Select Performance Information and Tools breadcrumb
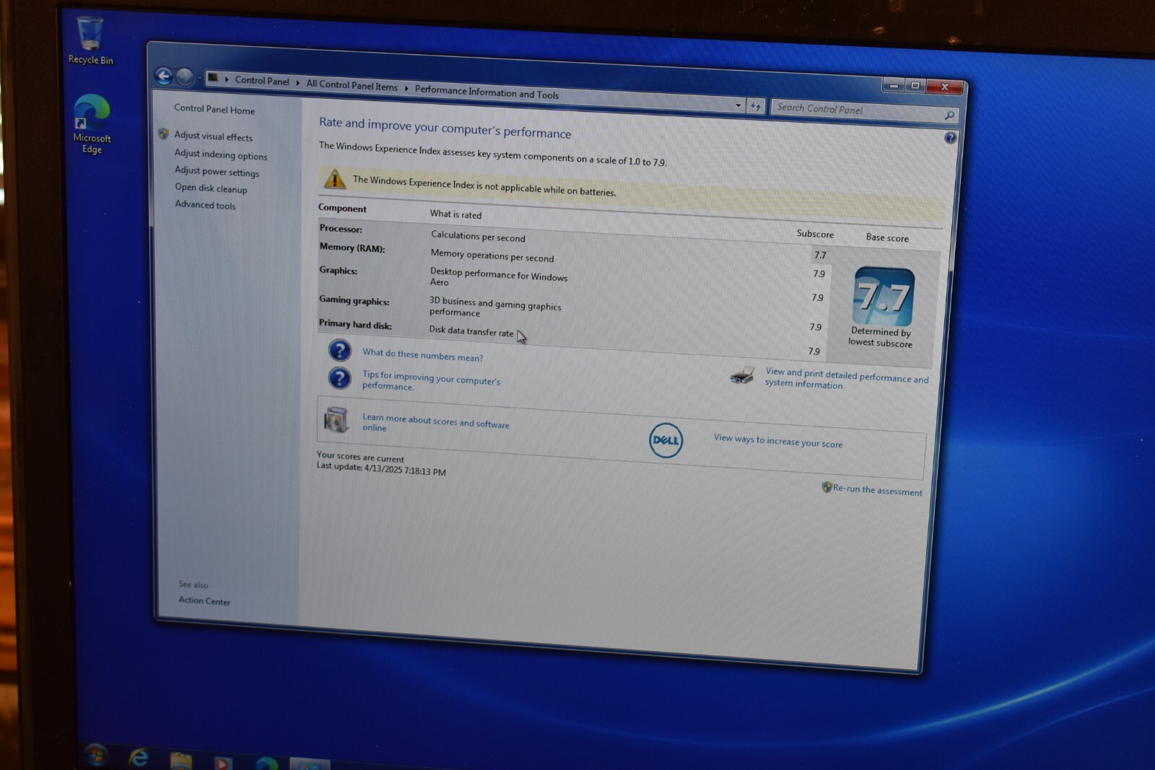 487,92
